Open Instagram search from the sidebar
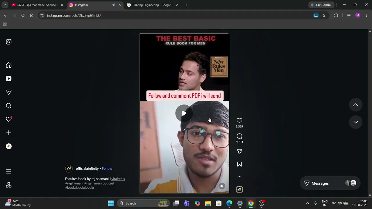The height and width of the screenshot is (209, 372). pyautogui.click(x=9, y=106)
